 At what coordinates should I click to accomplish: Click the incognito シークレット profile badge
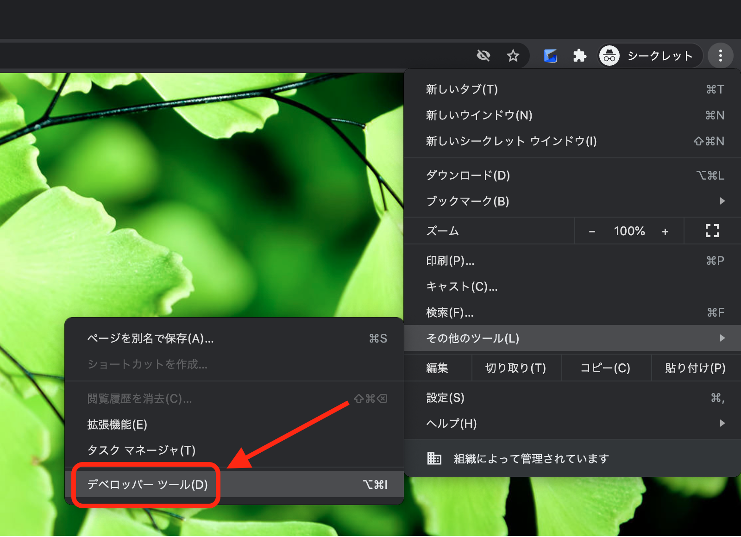tap(650, 56)
